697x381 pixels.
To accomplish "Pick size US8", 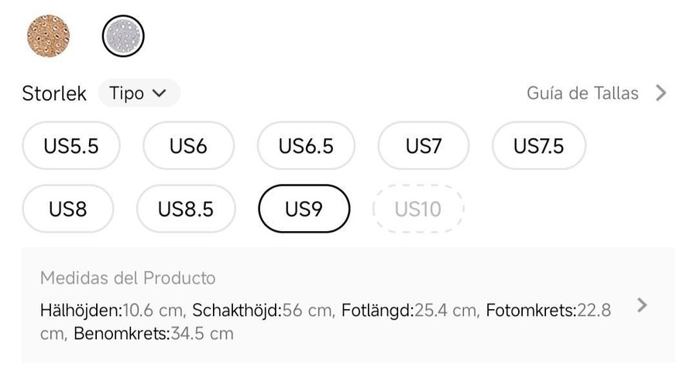I will (x=68, y=209).
